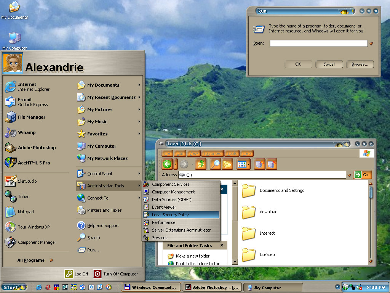Viewport: 390px width, 293px height.
Task: Show hidden tray icons with the arrow
Action: click(x=337, y=287)
